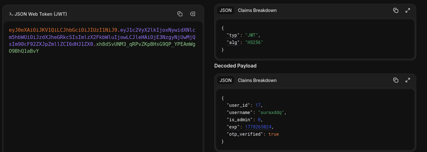Expand the decoded payload panel fullscreen
This screenshot has width=427, height=152.
(408, 80)
